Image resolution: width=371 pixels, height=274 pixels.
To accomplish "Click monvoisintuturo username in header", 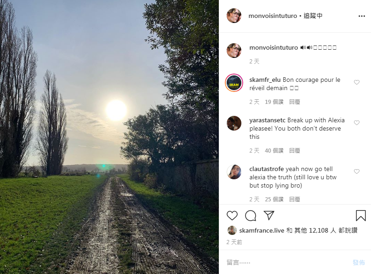I will pos(273,16).
